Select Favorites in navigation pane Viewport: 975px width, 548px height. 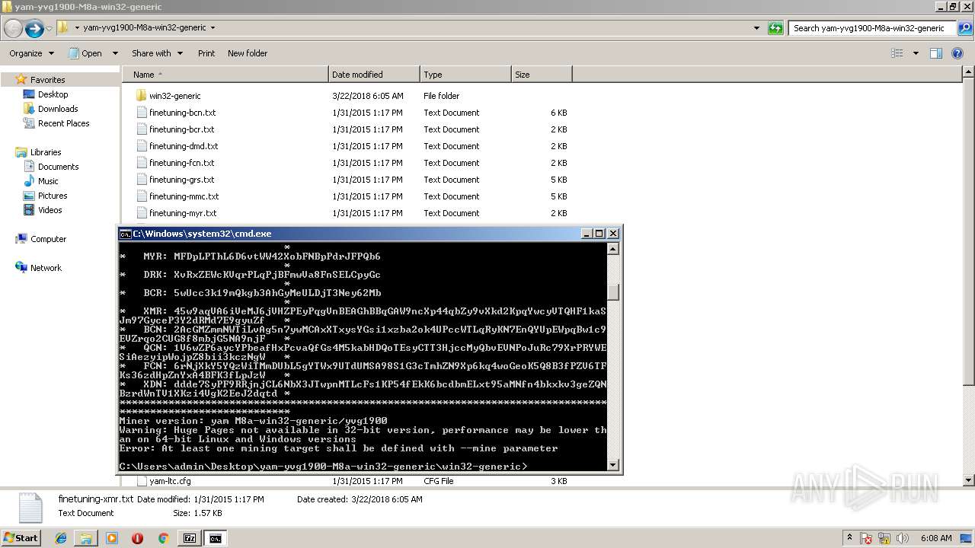(x=47, y=80)
